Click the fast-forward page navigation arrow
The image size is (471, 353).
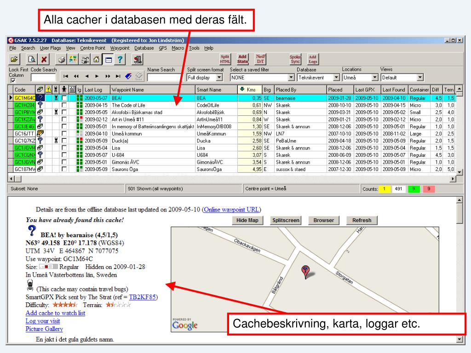tap(108, 76)
